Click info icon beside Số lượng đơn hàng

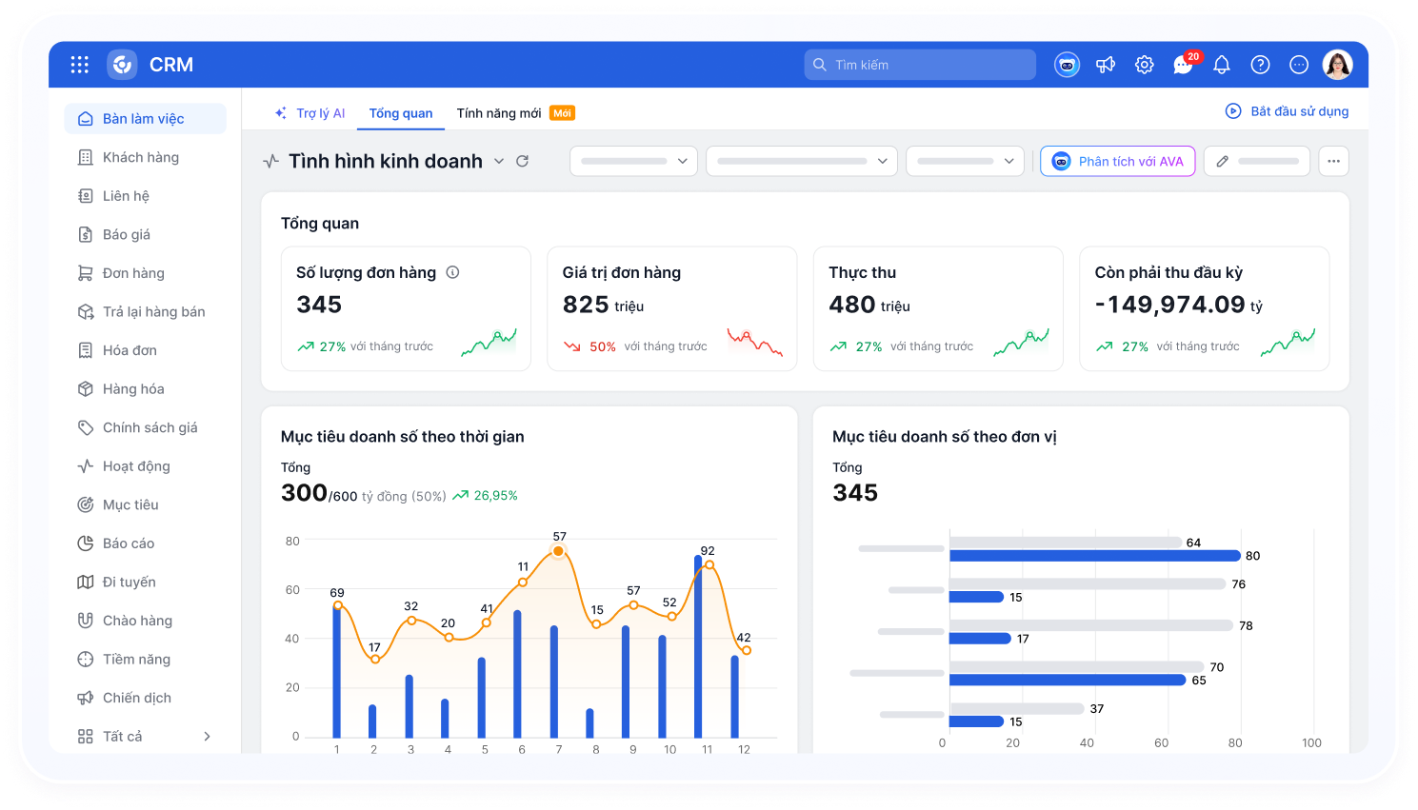(x=453, y=272)
